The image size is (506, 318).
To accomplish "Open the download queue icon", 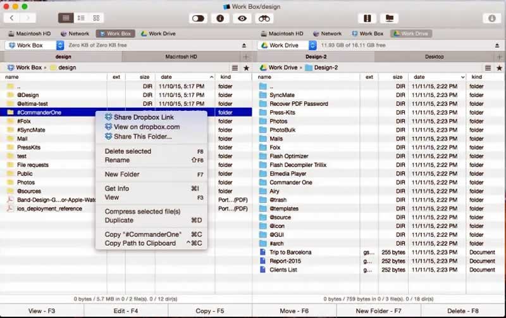I will [x=492, y=18].
